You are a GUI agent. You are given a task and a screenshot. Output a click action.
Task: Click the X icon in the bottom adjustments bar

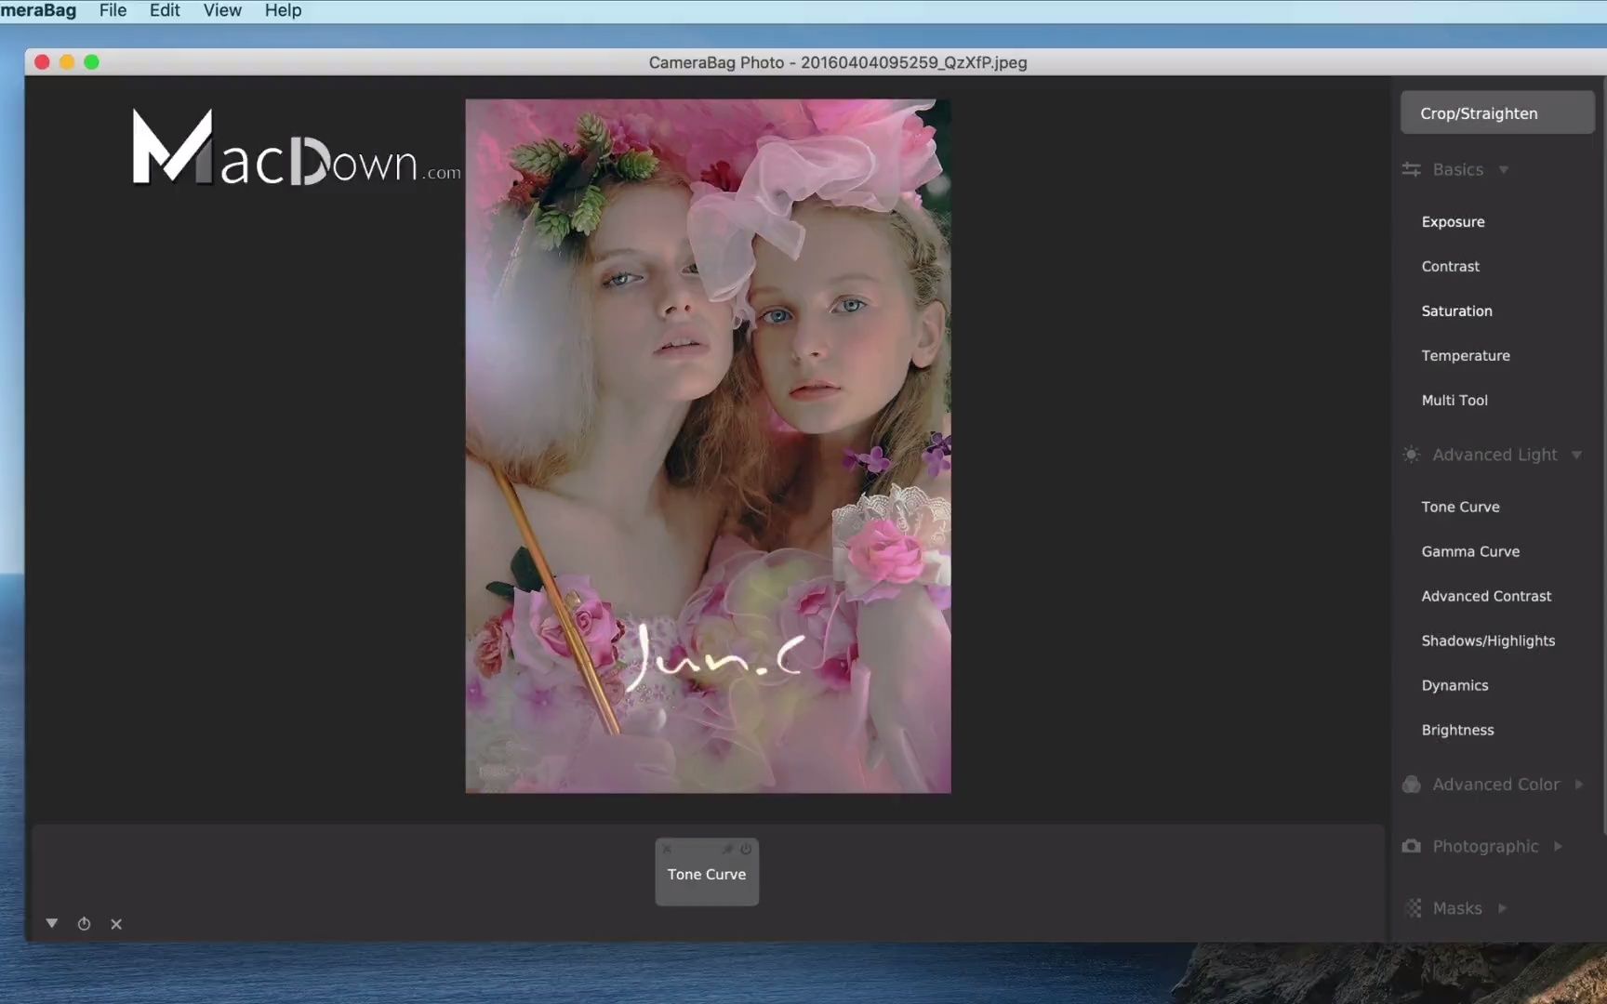116,923
